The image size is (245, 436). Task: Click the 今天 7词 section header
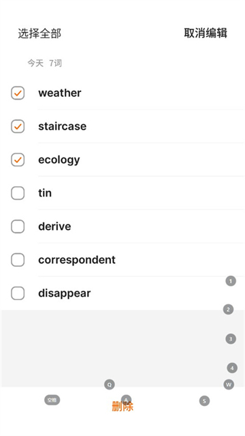pos(44,63)
